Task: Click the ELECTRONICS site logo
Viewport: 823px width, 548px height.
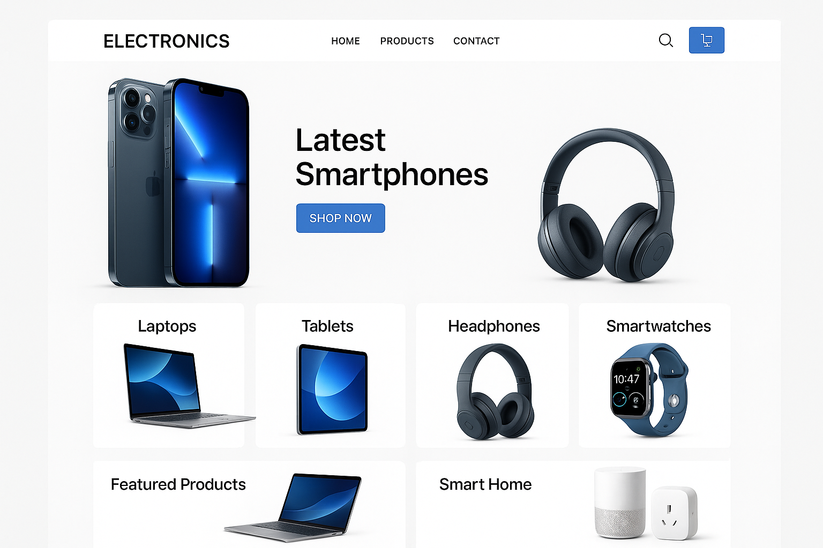Action: pos(167,41)
